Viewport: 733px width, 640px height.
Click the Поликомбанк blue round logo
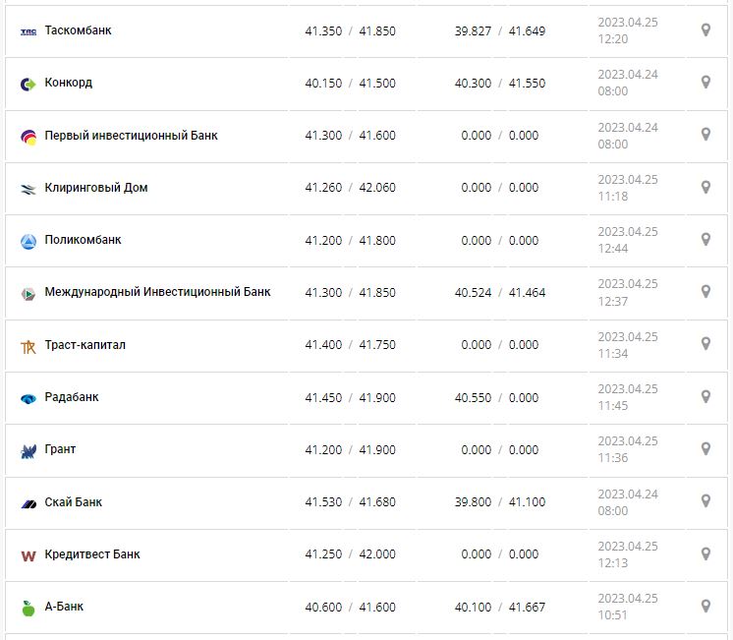tap(28, 241)
